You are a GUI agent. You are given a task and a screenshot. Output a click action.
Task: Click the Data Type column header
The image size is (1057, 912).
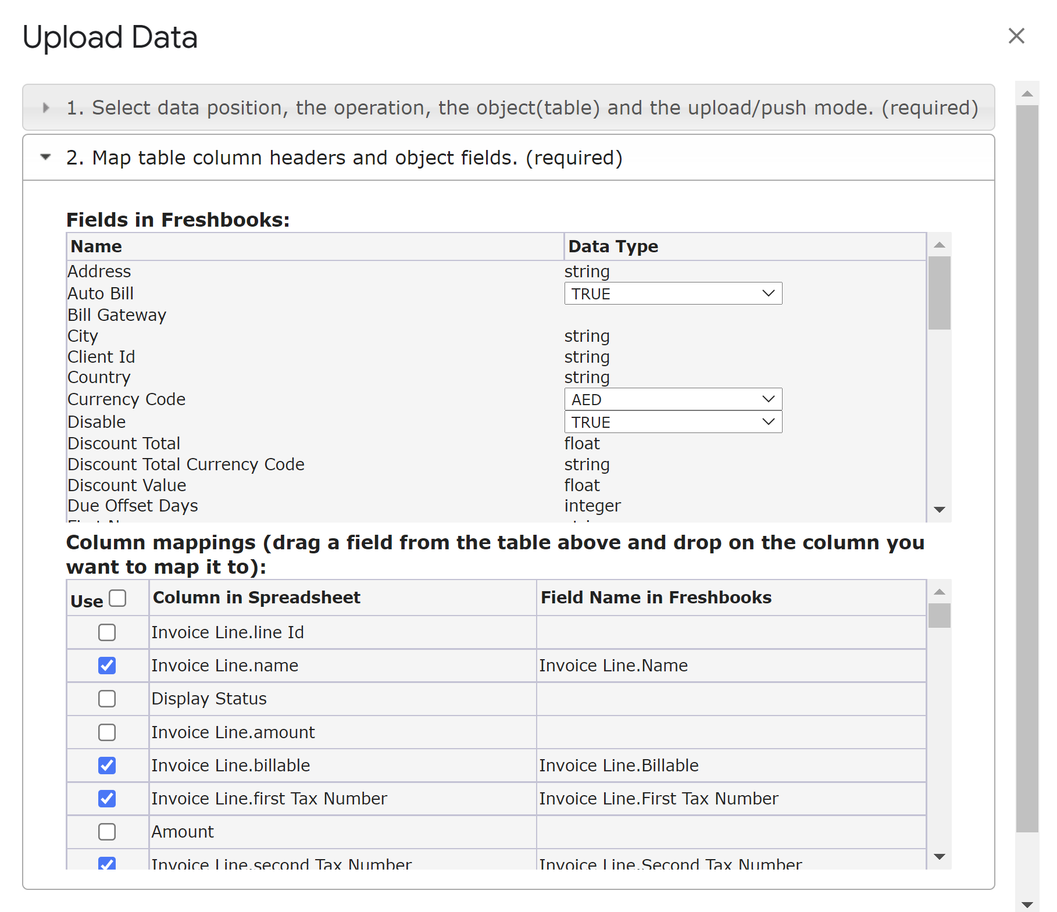[745, 246]
